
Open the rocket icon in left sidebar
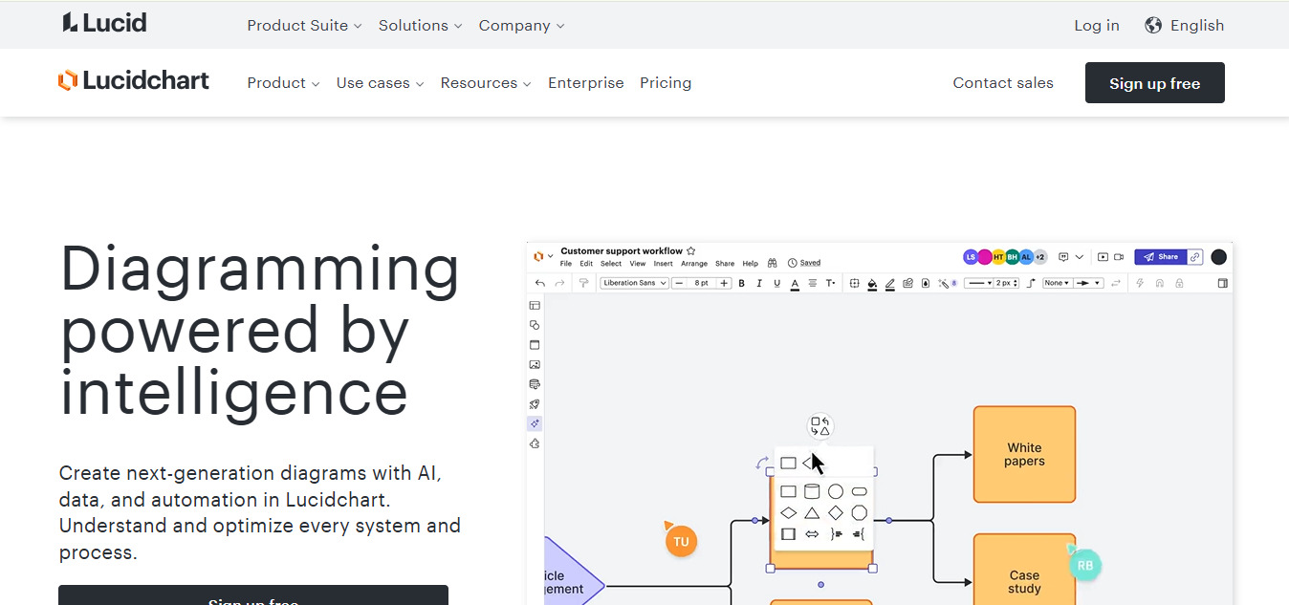point(535,404)
